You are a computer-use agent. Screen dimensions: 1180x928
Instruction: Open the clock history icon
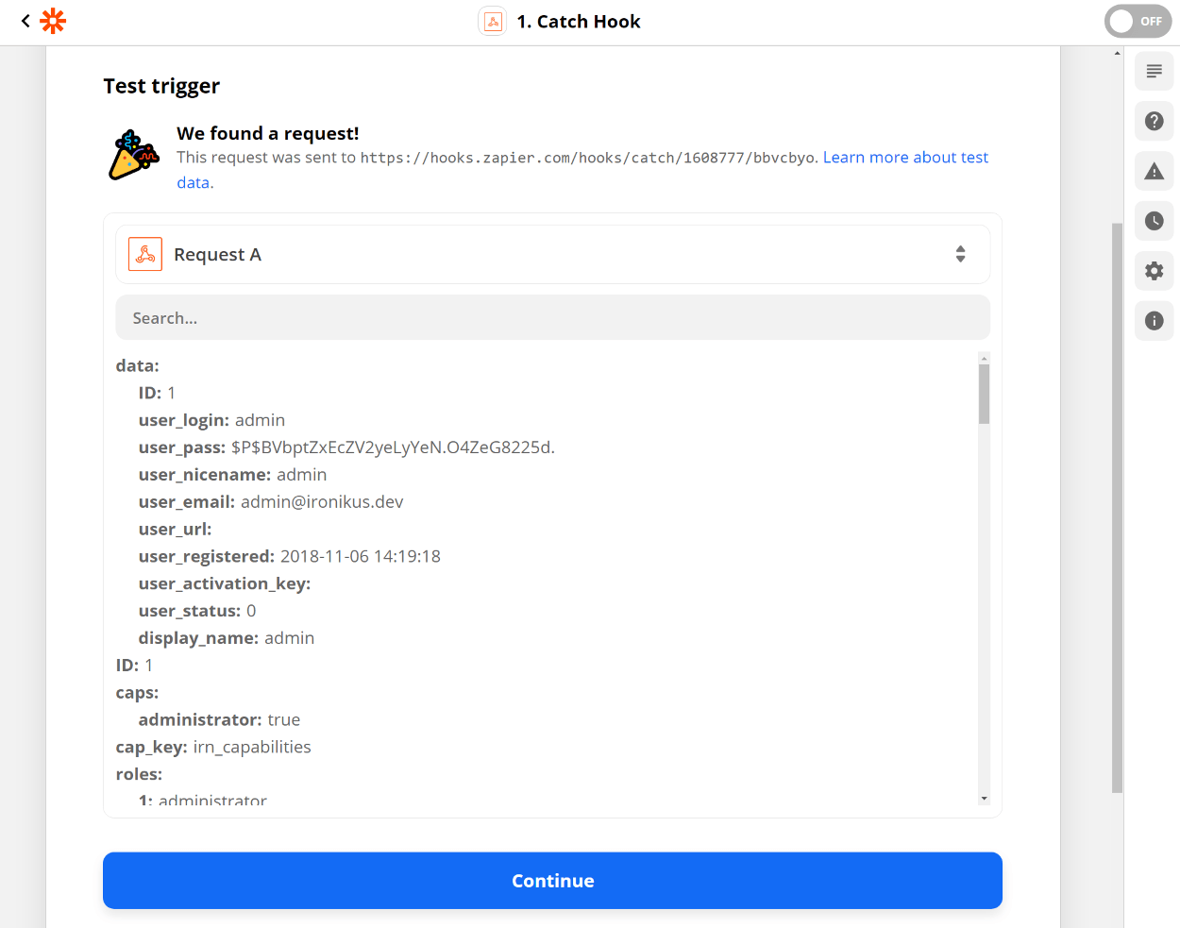tap(1154, 221)
